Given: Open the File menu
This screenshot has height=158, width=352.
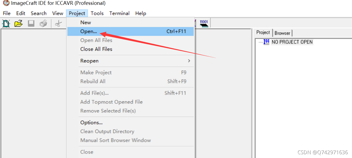Looking at the screenshot, I should [6, 13].
